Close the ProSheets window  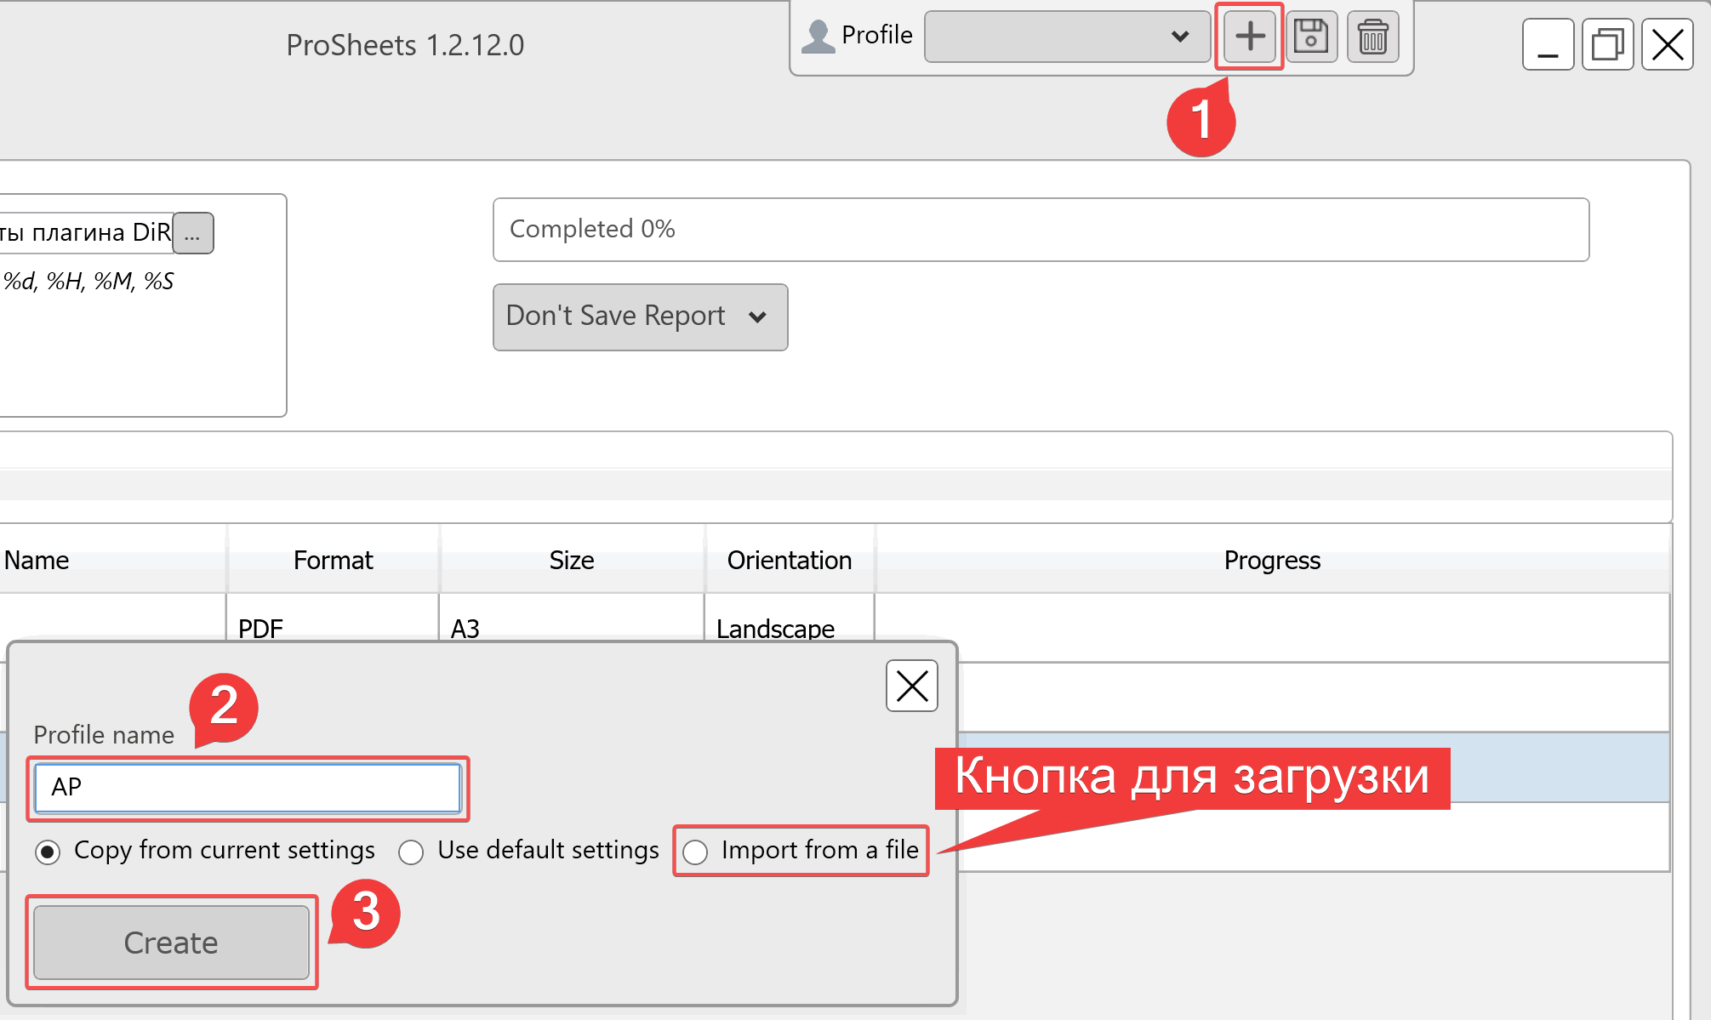coord(1668,44)
